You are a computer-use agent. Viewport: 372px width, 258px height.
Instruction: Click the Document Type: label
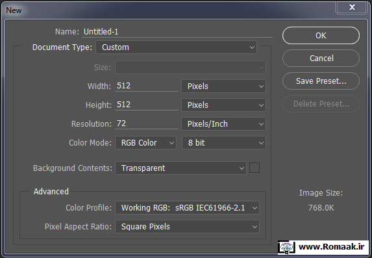[x=62, y=47]
